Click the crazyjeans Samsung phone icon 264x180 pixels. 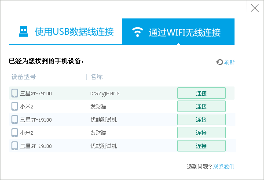[15, 93]
